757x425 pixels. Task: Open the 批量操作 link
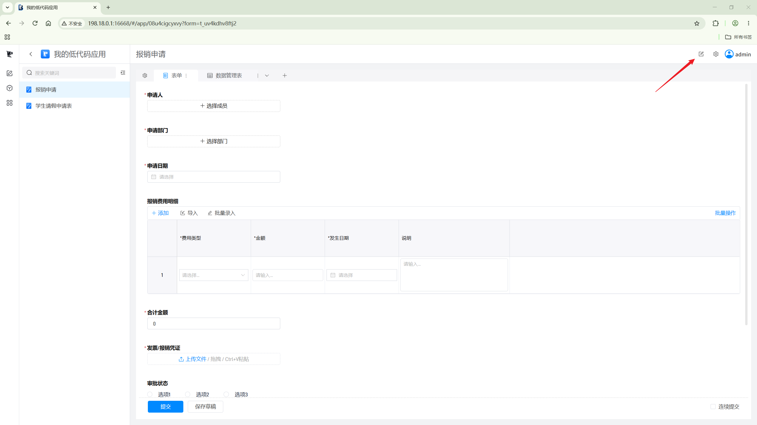(x=725, y=213)
